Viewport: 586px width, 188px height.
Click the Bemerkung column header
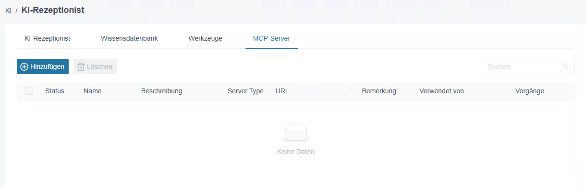(379, 91)
